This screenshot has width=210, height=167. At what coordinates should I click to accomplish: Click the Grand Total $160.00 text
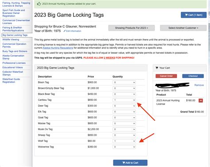tap(192, 112)
